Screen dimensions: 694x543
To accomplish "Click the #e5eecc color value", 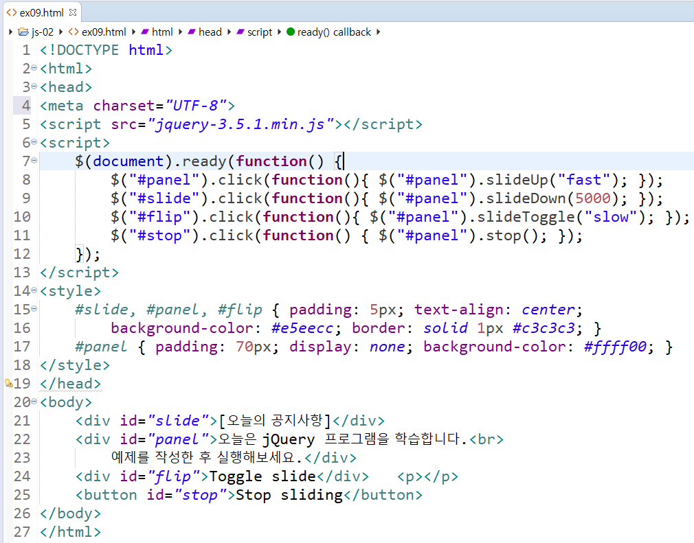I will 302,328.
